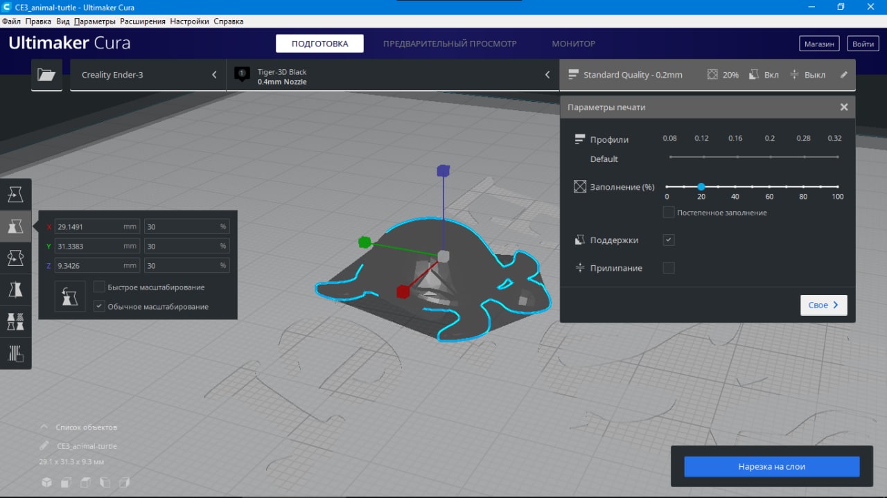Toggle Поддержки checkbox
This screenshot has width=887, height=498.
pos(669,240)
